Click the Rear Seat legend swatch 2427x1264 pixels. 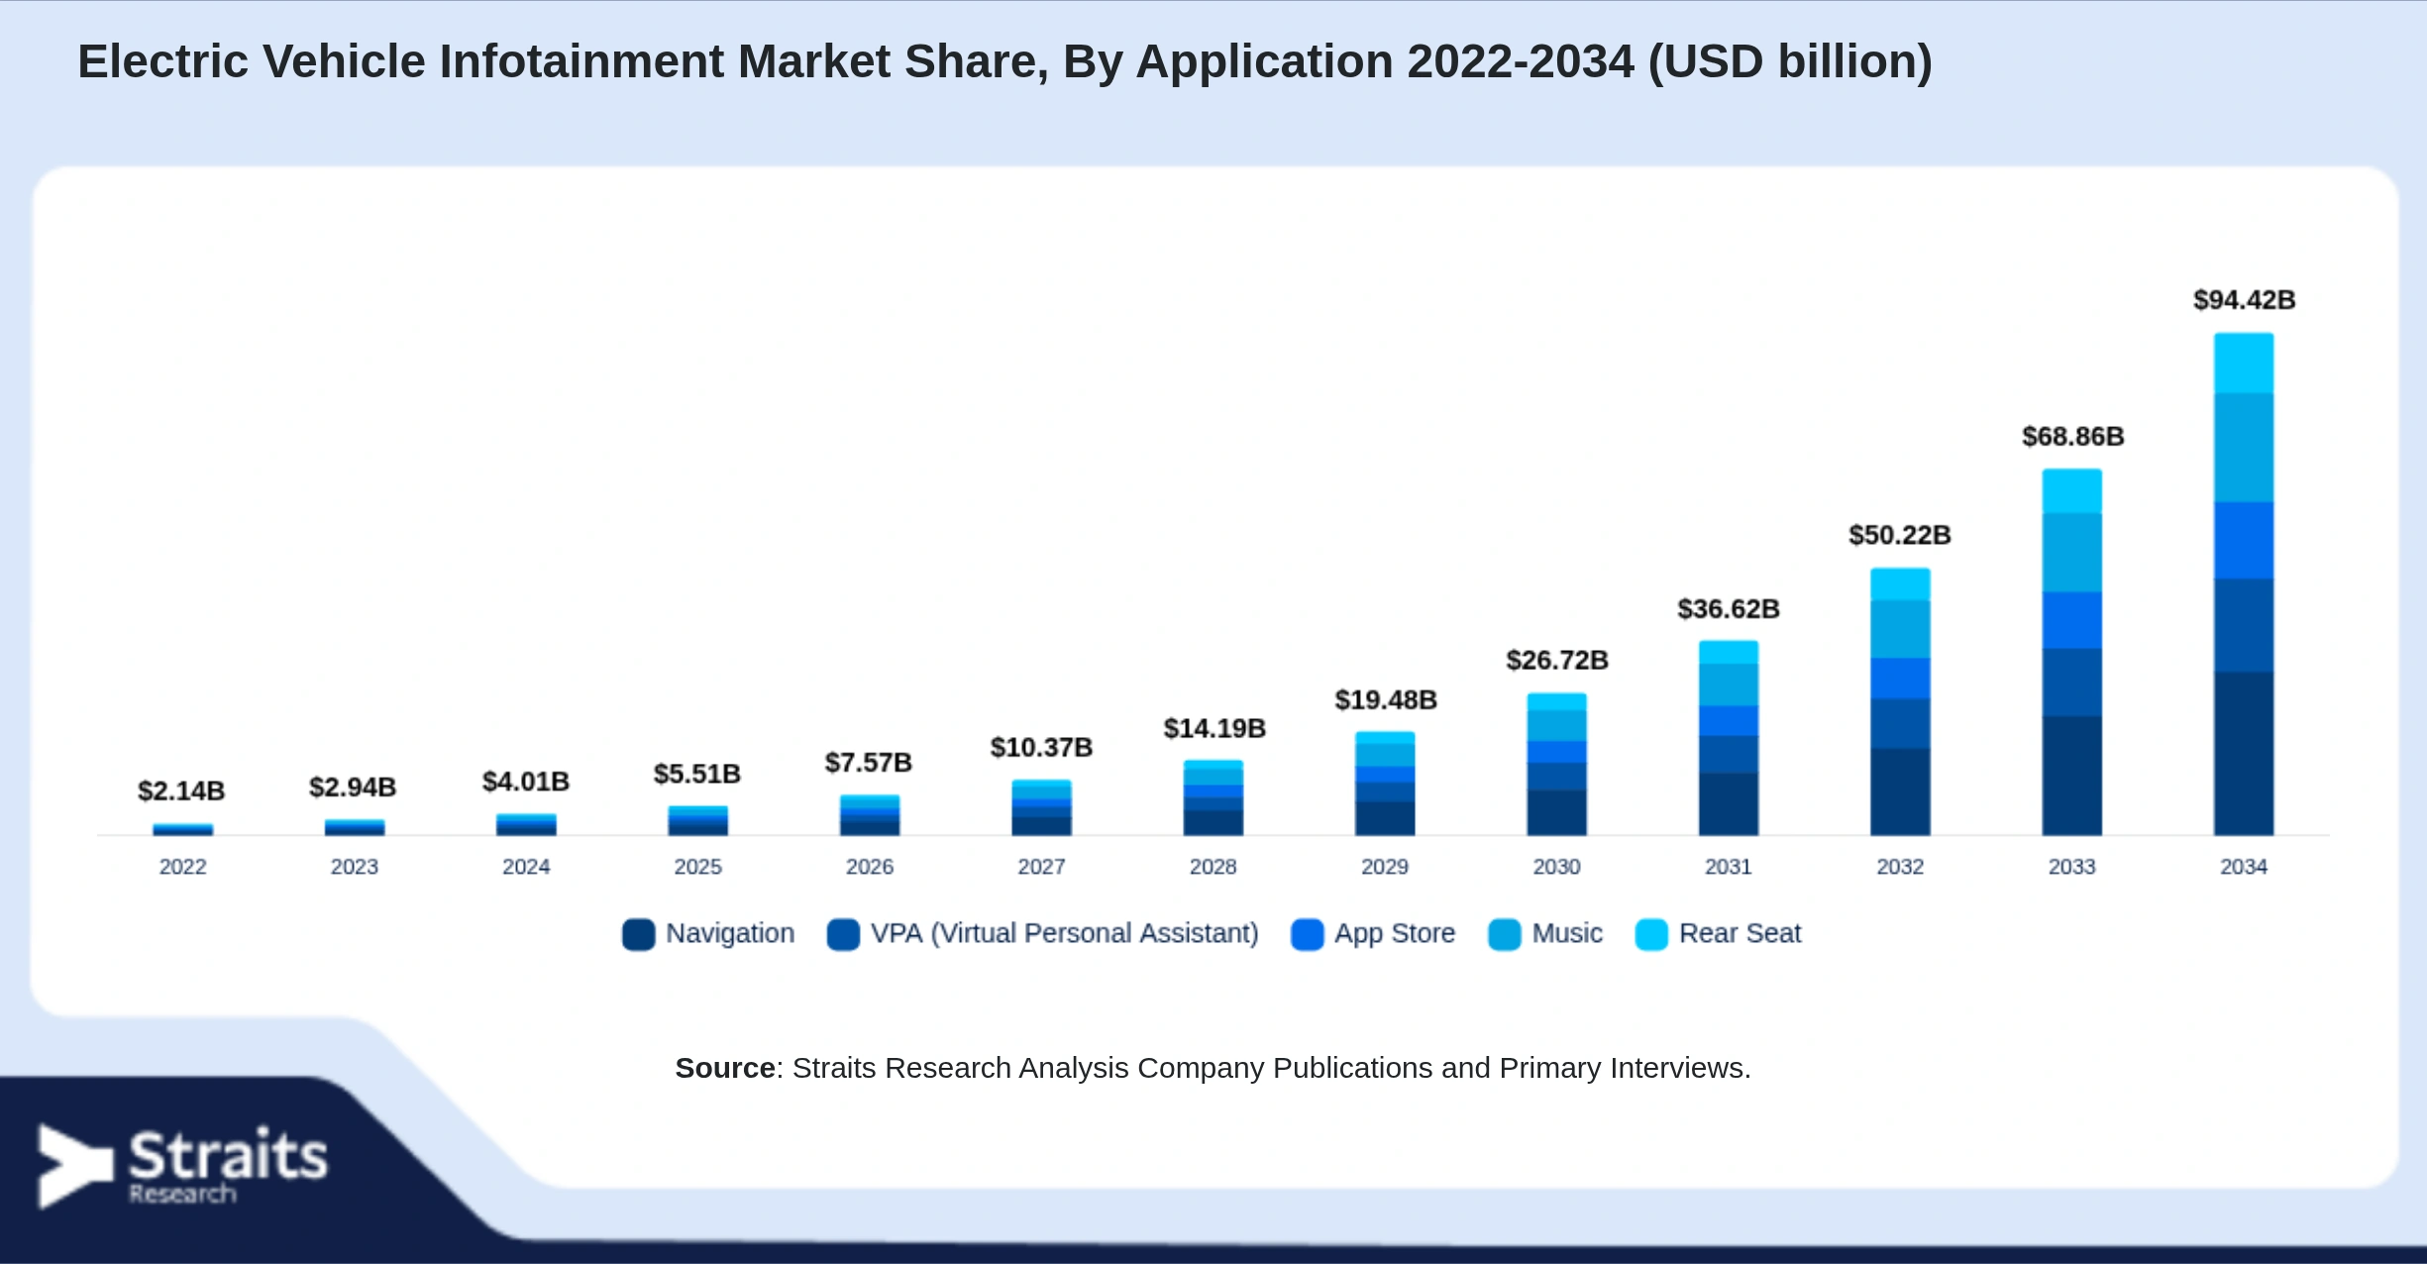pyautogui.click(x=1651, y=934)
